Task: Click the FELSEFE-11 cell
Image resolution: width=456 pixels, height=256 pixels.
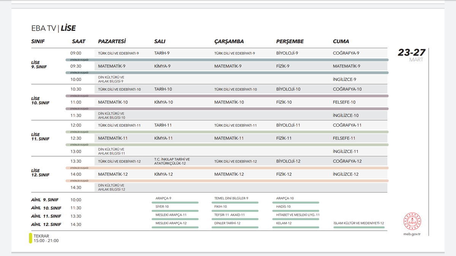Action: tap(344, 138)
